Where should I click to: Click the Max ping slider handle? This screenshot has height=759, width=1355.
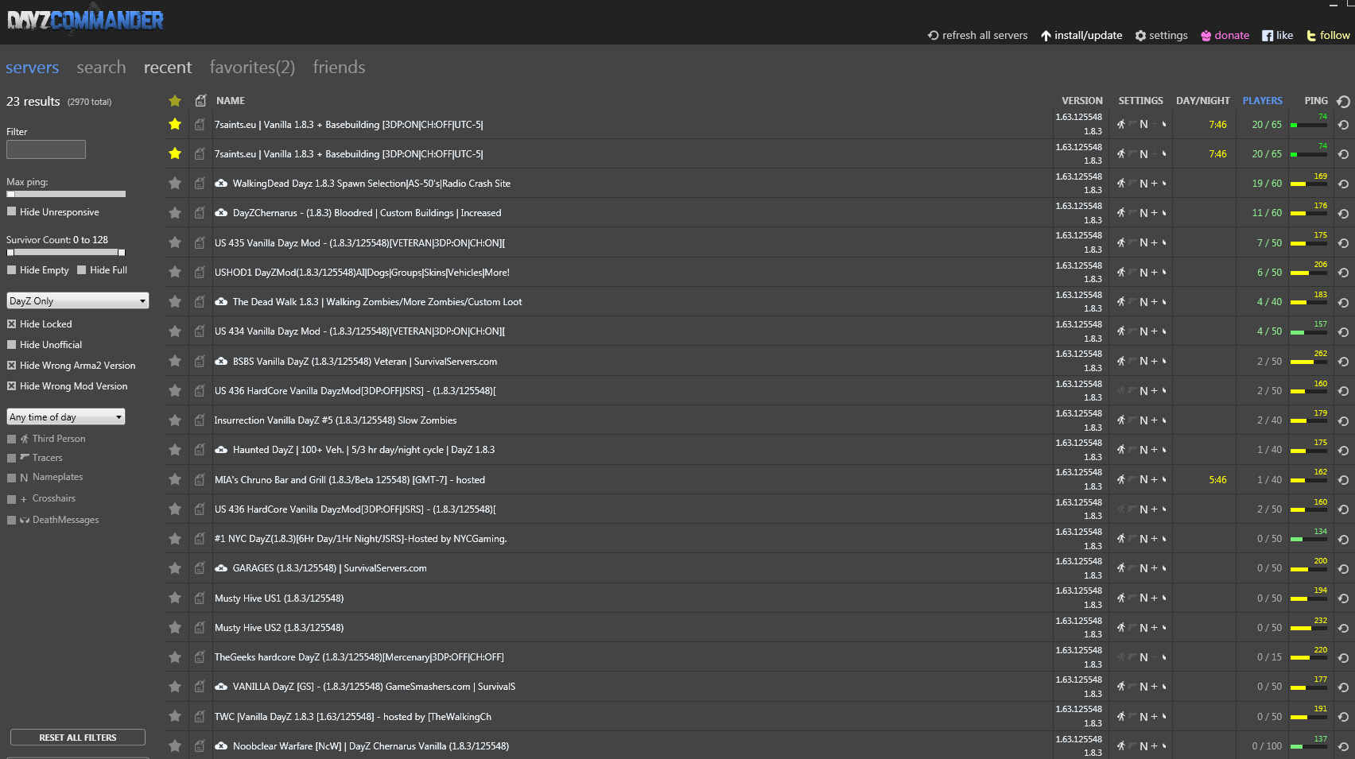click(x=11, y=194)
